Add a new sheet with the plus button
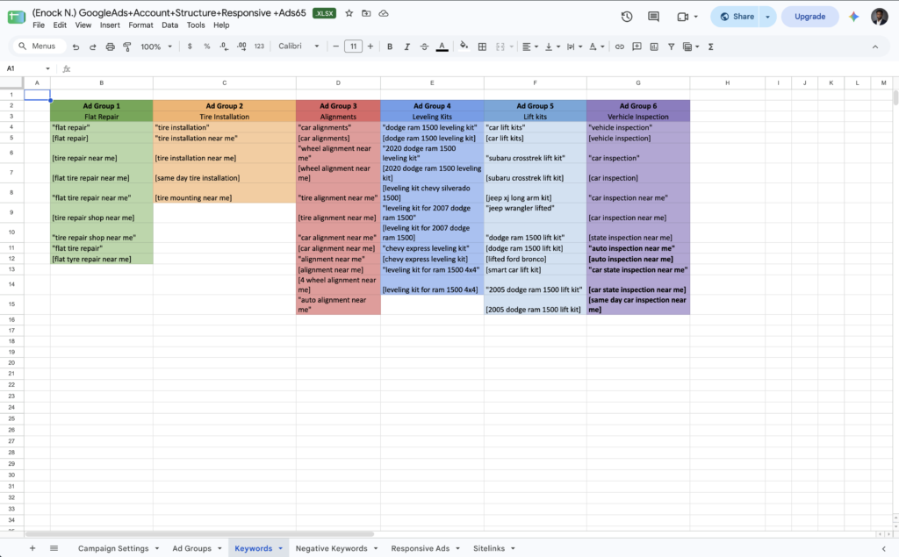Screen dimensions: 899x557 pyautogui.click(x=32, y=548)
